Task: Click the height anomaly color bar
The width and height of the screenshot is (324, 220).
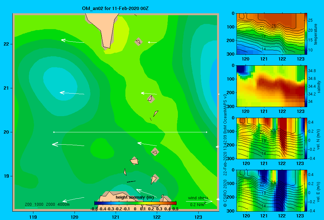Action: coord(135,203)
